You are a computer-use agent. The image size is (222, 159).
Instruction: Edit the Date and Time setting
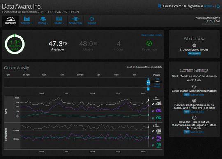click(187, 132)
